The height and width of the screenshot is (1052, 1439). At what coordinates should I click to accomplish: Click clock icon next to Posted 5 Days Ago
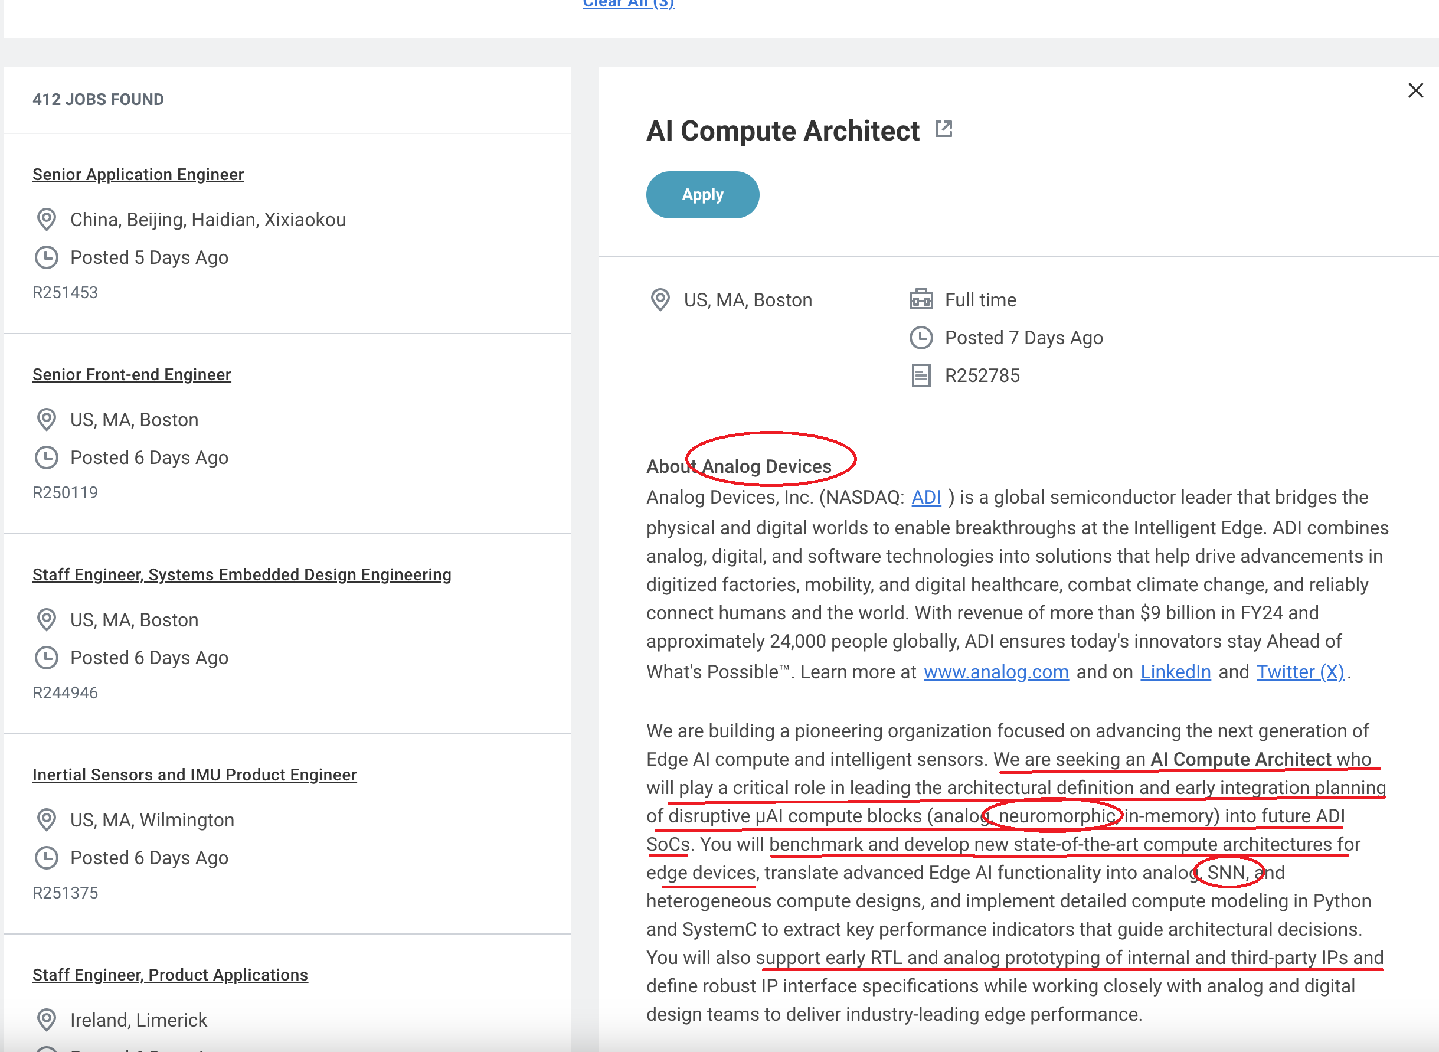tap(47, 257)
